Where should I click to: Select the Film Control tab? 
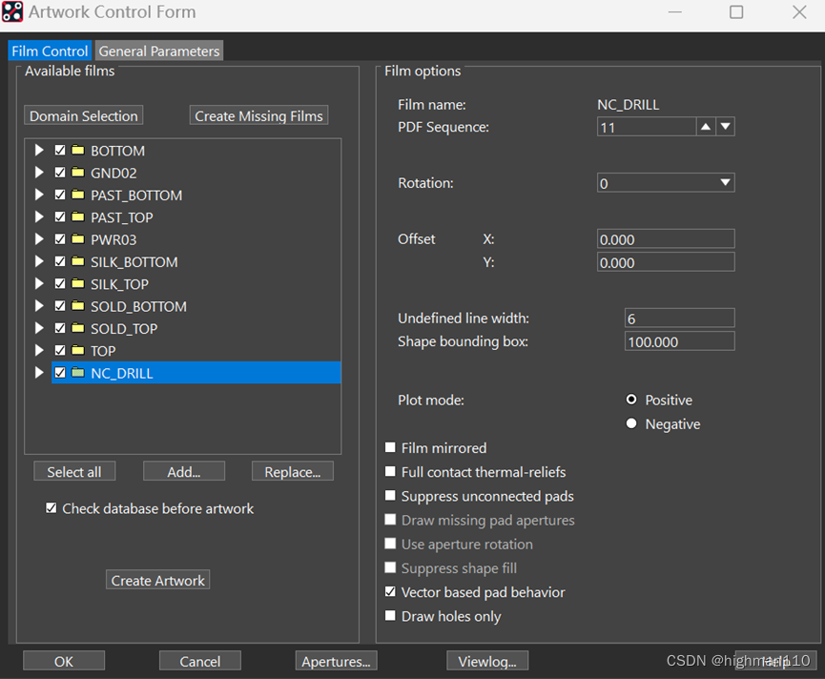[51, 51]
